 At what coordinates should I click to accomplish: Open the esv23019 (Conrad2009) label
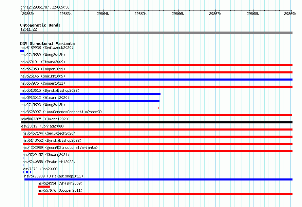[x=42, y=126]
